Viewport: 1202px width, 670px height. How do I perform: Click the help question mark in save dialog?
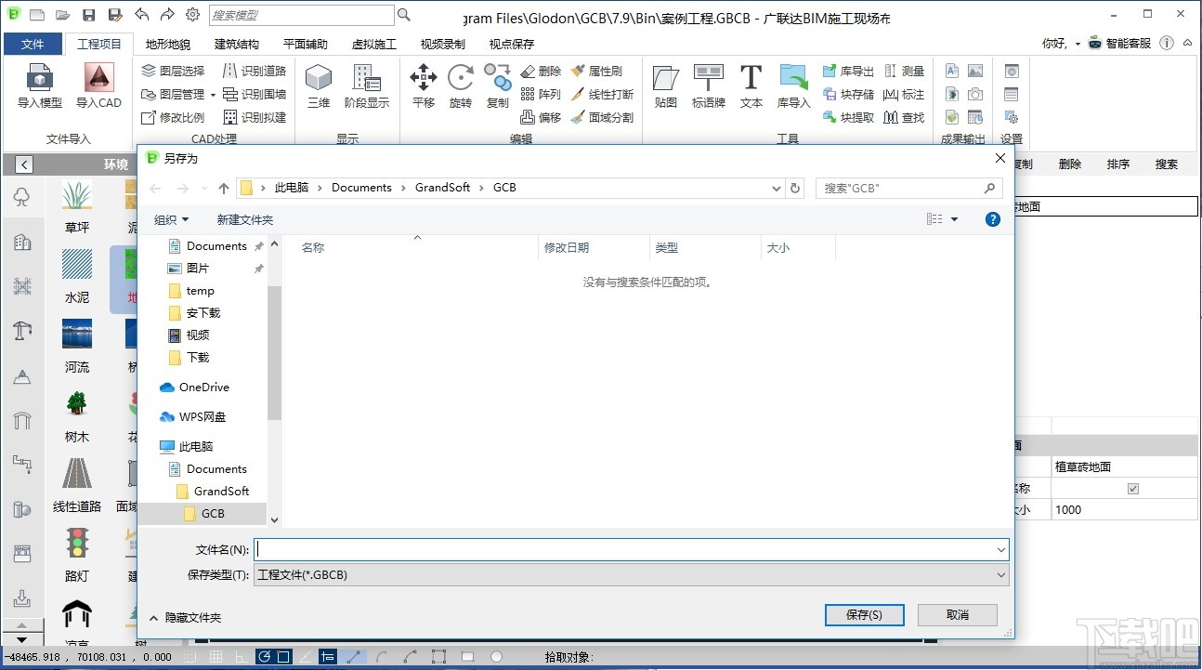[993, 219]
